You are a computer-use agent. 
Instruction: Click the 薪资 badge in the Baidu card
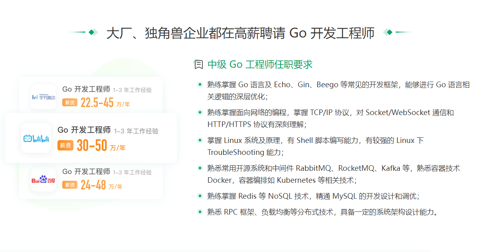70,185
